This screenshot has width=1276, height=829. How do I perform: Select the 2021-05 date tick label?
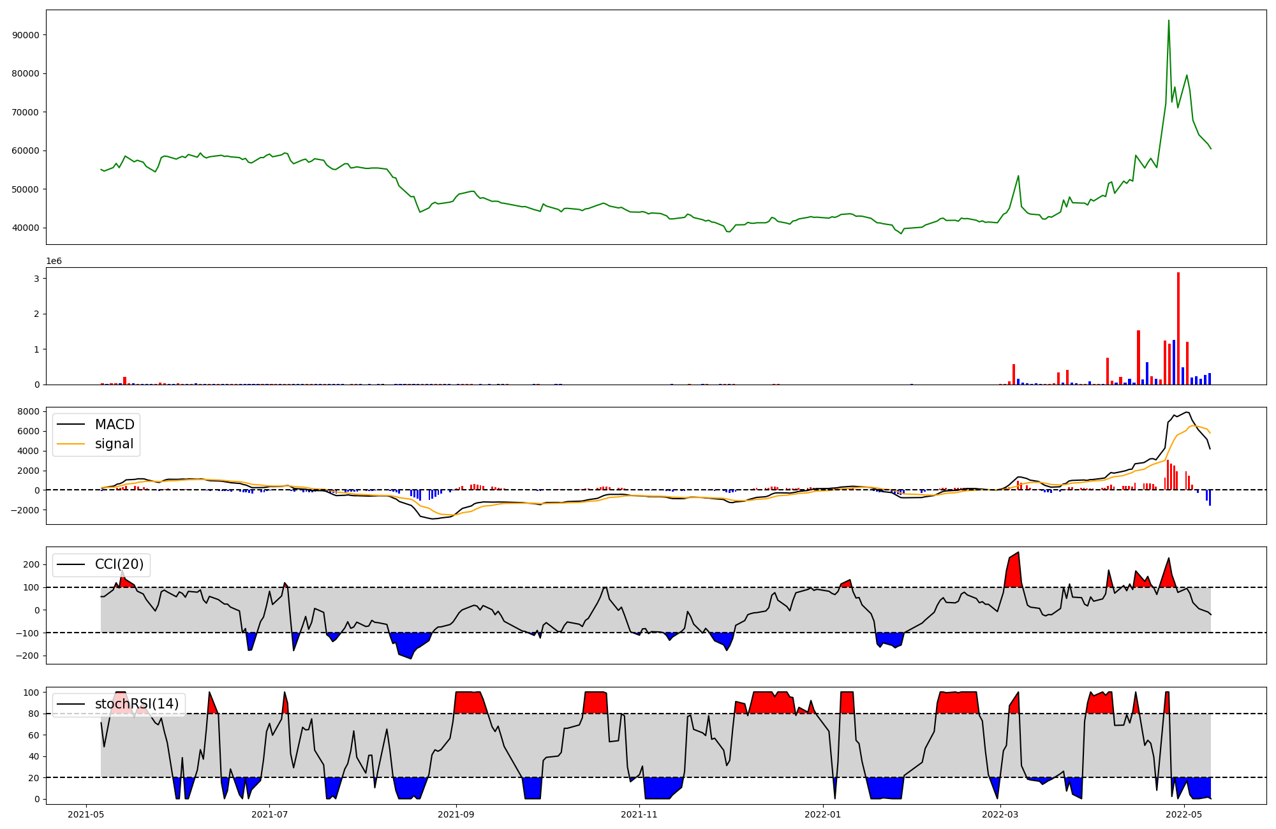85,814
